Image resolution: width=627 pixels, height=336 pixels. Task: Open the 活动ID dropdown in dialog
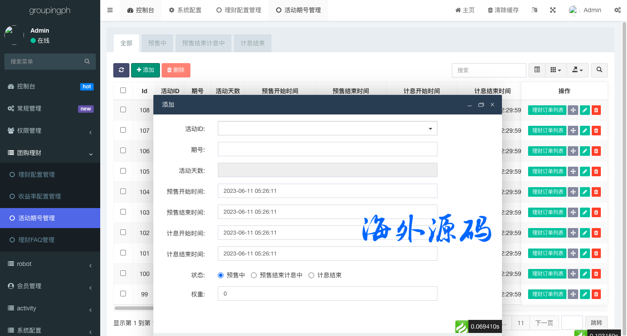(327, 128)
